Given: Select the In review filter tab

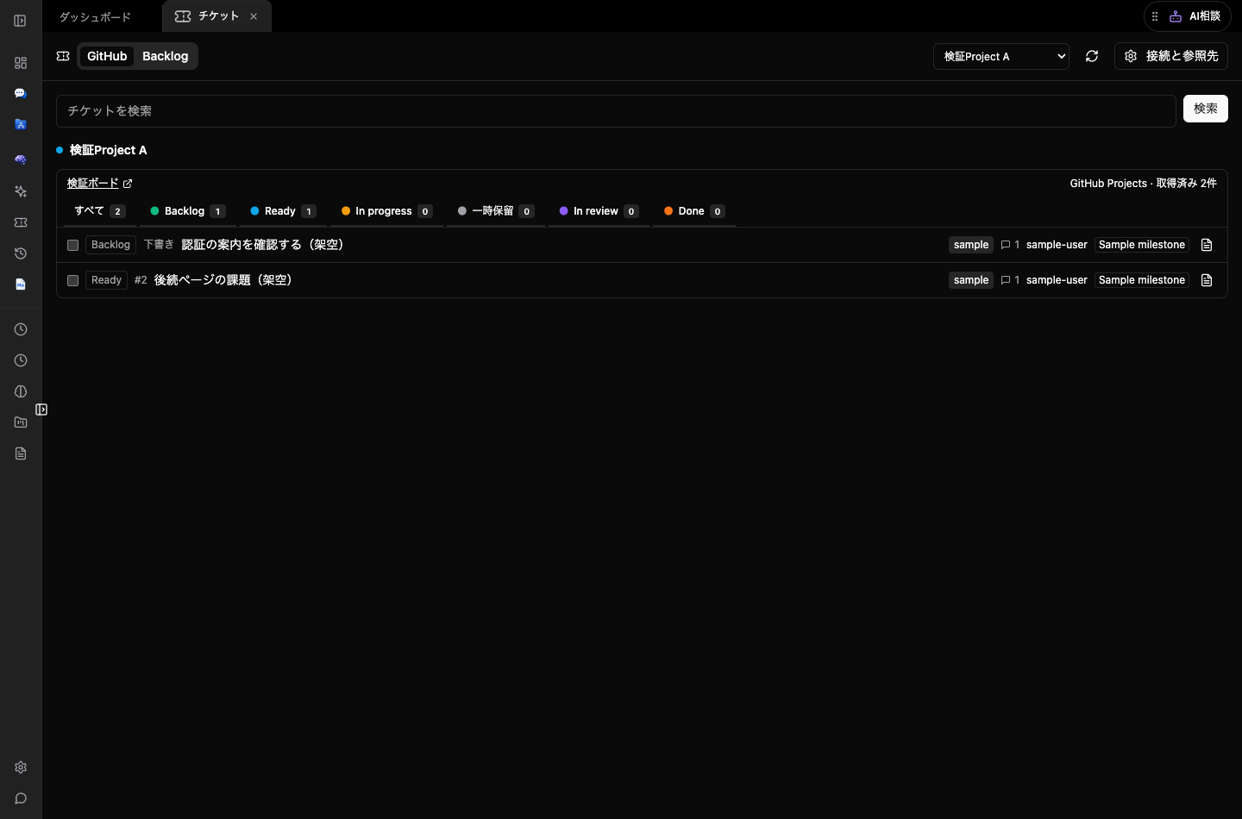Looking at the screenshot, I should (599, 211).
